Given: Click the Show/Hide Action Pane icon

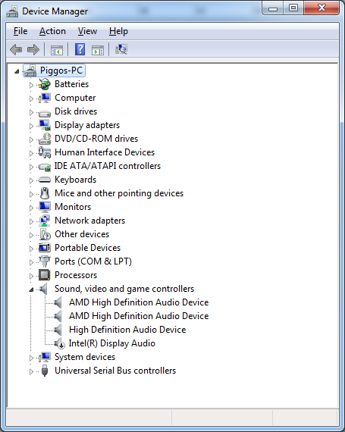Looking at the screenshot, I should pos(98,50).
